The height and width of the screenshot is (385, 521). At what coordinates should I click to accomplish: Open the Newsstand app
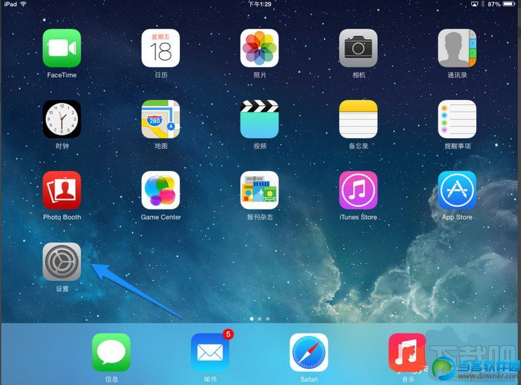point(260,190)
